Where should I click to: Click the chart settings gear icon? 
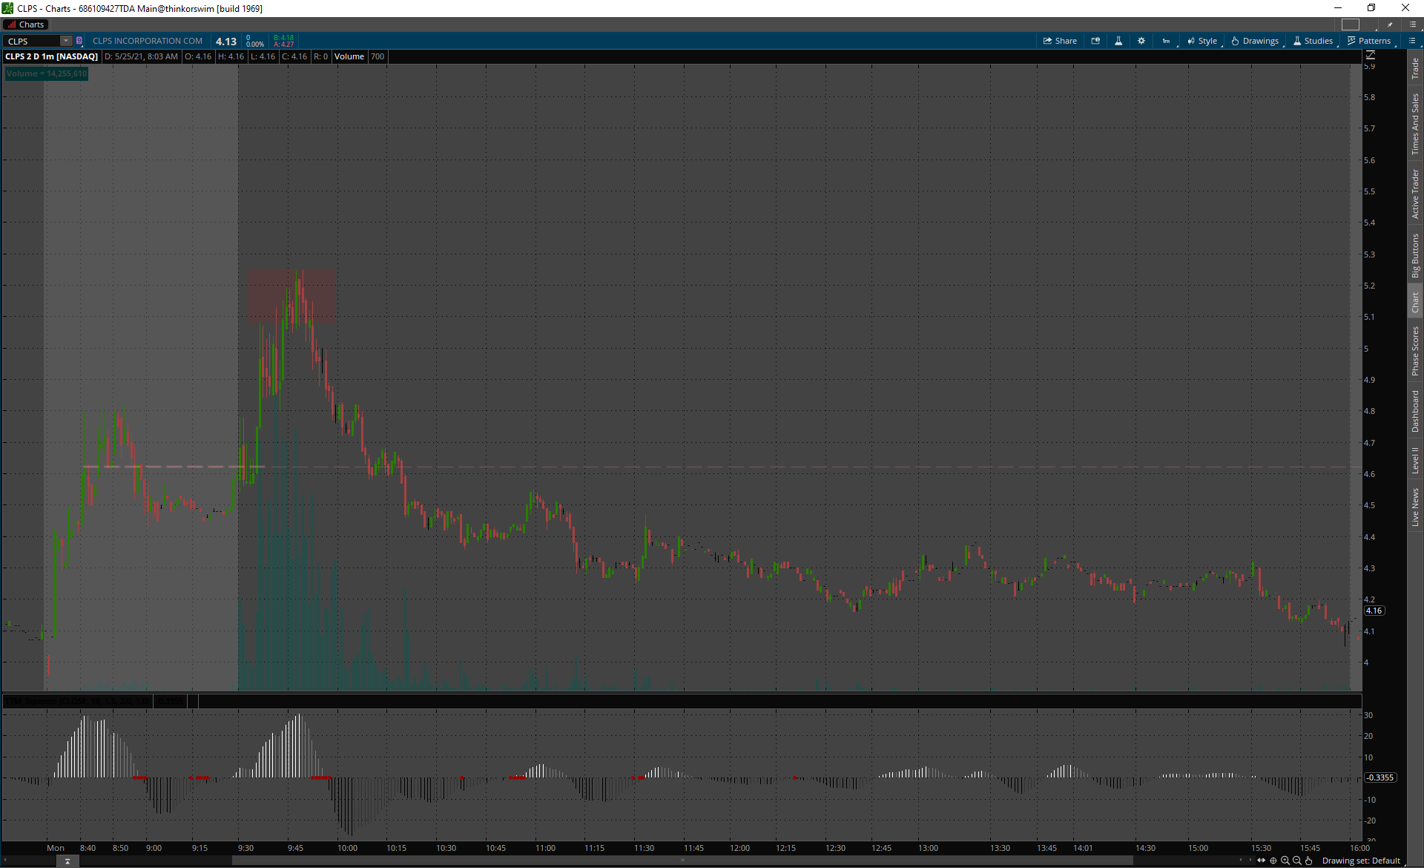click(1141, 41)
